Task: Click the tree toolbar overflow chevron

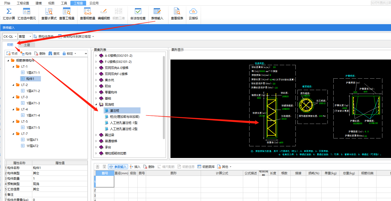Action: pos(86,54)
